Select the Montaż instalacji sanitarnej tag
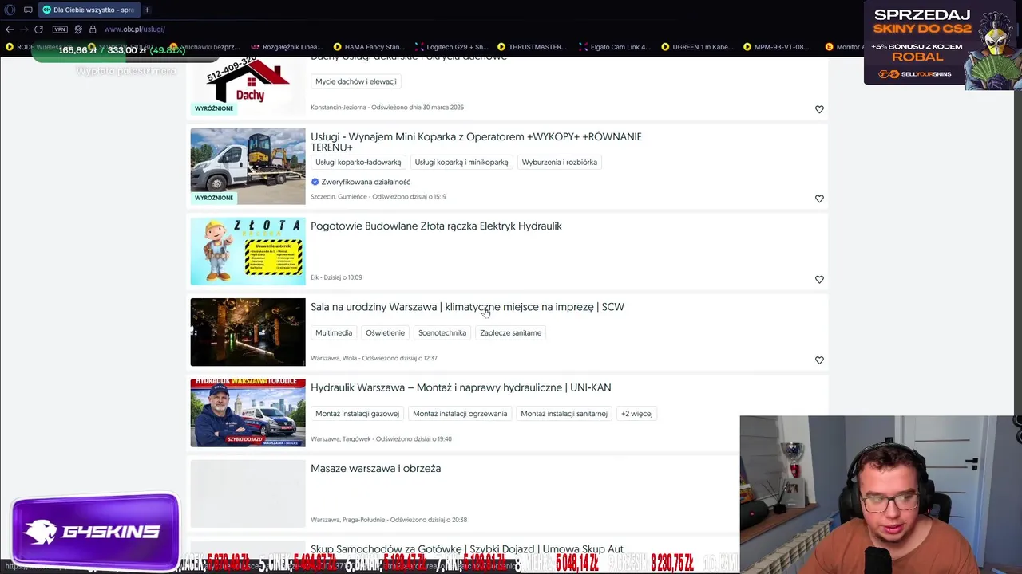This screenshot has width=1022, height=574. (x=564, y=414)
